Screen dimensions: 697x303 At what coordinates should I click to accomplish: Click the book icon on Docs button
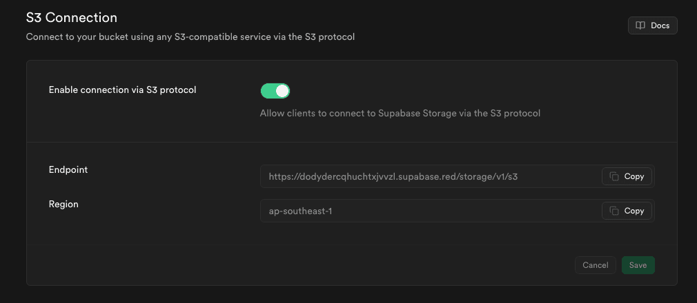point(640,25)
